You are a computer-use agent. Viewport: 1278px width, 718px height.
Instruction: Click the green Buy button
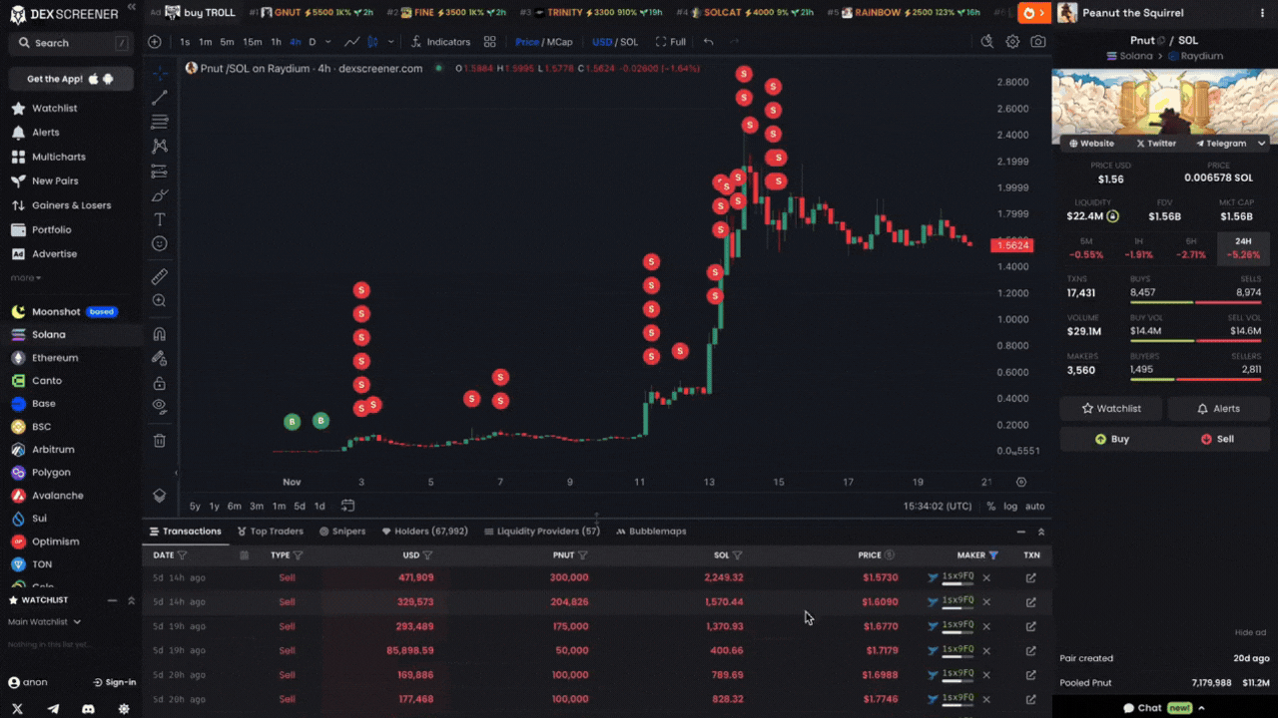1111,439
